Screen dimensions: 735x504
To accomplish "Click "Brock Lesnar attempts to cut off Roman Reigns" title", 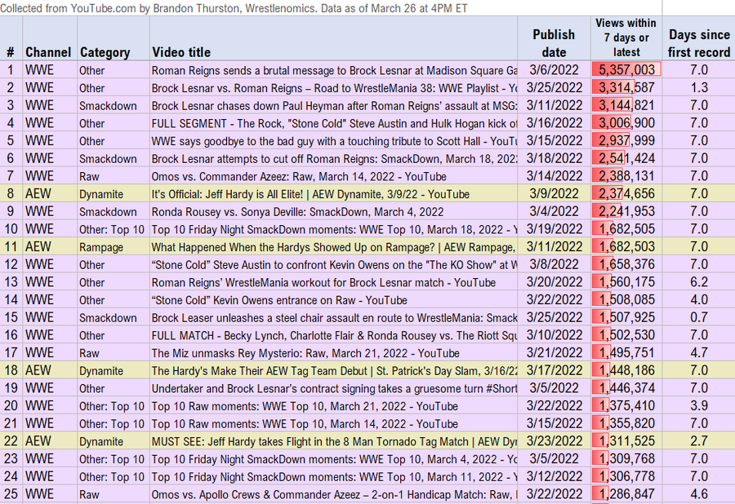I will tap(334, 159).
